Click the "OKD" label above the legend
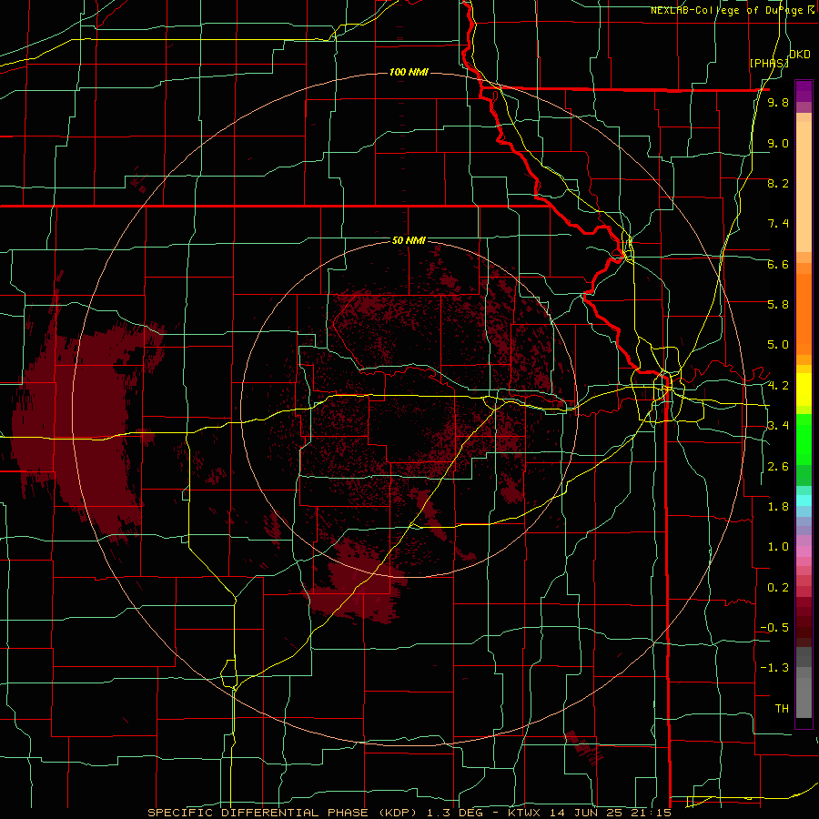This screenshot has height=819, width=819. tap(800, 55)
